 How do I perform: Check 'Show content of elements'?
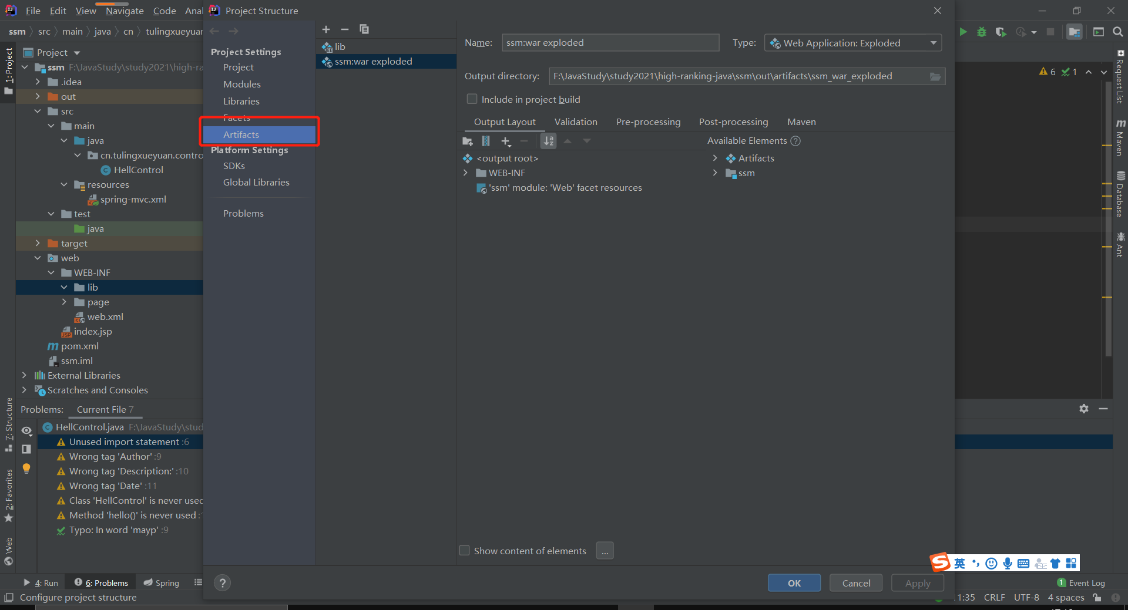tap(464, 551)
